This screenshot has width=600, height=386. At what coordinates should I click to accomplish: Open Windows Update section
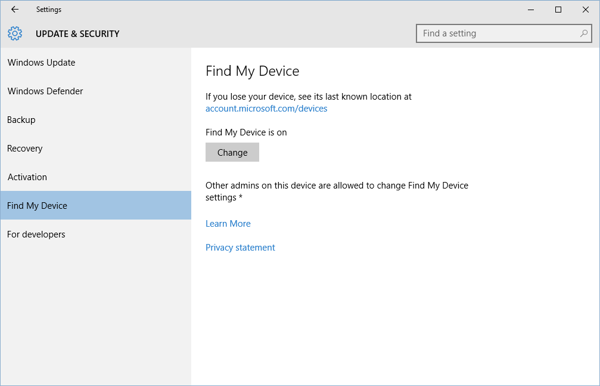(x=96, y=63)
